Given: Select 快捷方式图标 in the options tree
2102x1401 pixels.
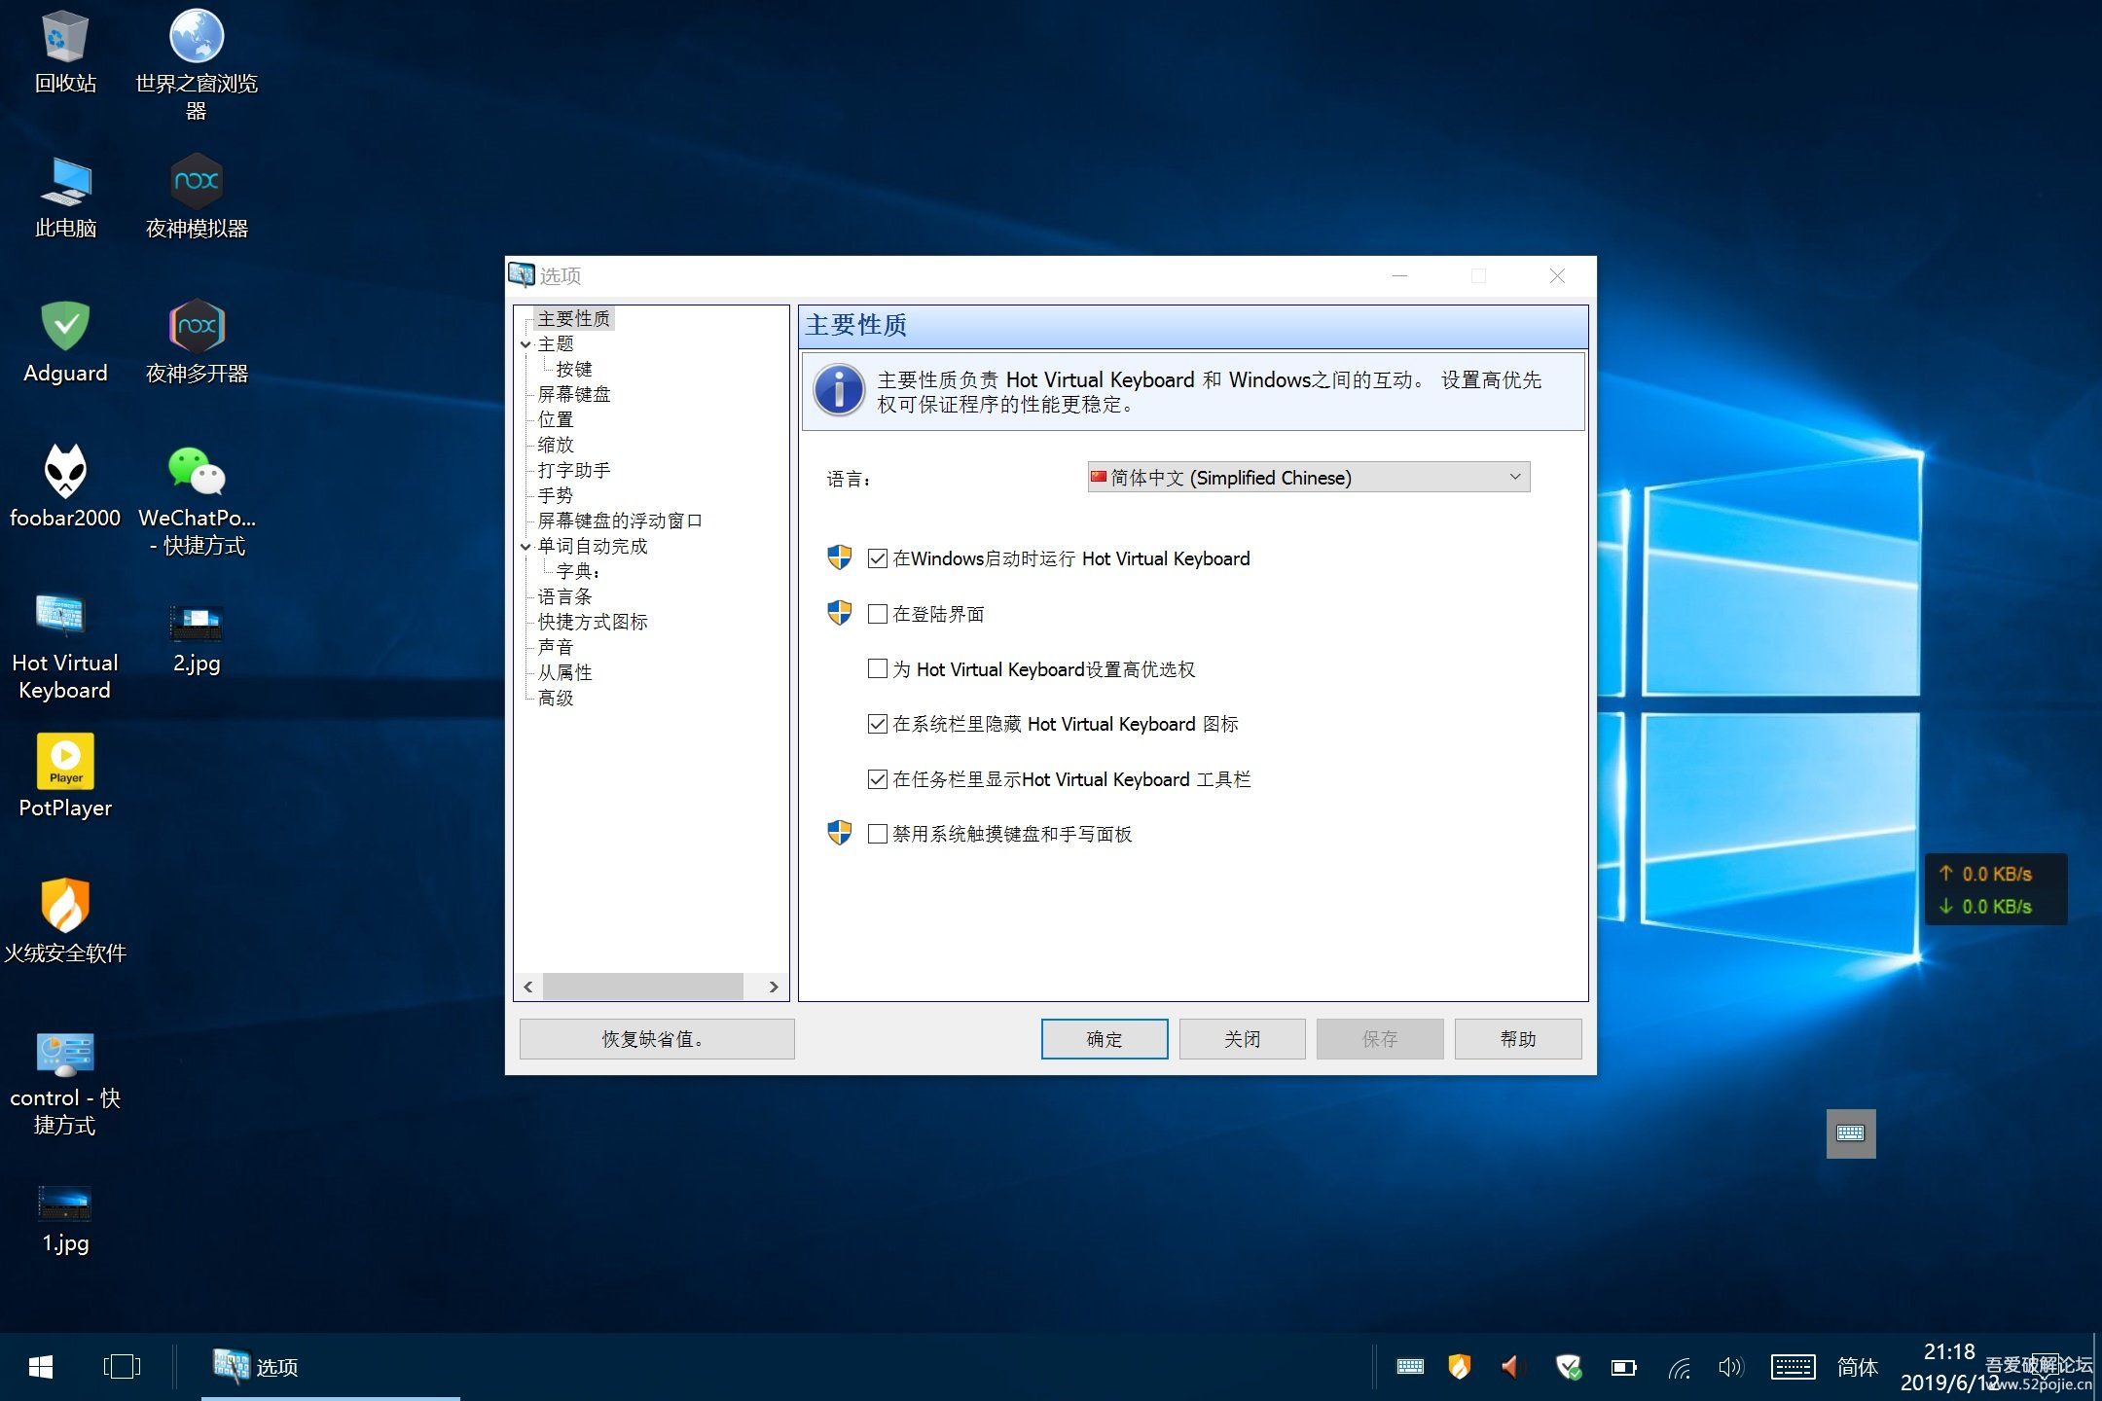Looking at the screenshot, I should (x=593, y=623).
